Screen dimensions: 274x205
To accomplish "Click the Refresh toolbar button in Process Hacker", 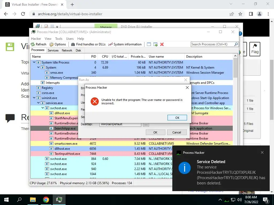I will coord(39,44).
